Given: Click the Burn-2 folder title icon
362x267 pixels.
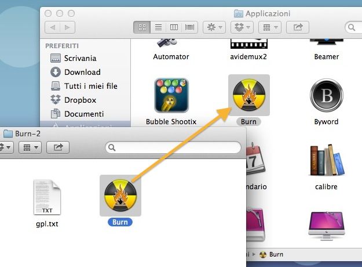Looking at the screenshot, I should [8, 133].
